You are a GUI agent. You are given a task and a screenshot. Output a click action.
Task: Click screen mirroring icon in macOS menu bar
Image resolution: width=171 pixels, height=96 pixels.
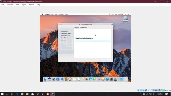[x=110, y=14]
